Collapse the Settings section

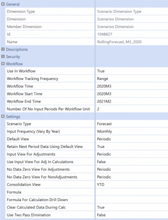(x=3, y=116)
